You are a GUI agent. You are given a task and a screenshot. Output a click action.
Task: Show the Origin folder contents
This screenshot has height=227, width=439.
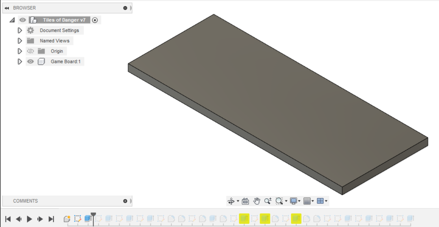click(x=20, y=51)
